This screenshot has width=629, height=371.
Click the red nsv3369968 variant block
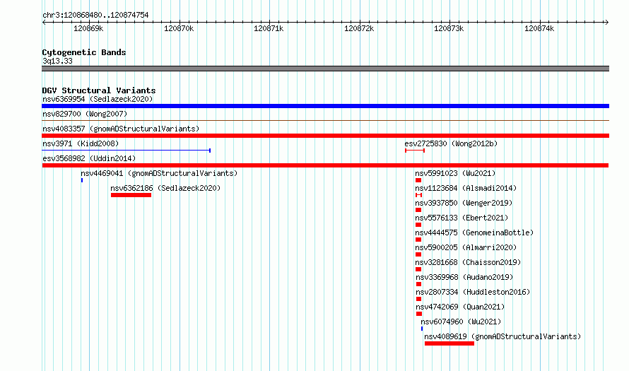(x=419, y=284)
